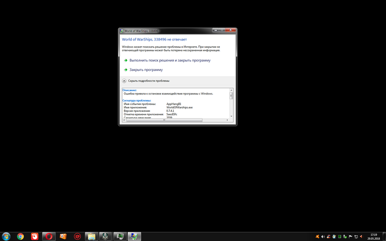Viewport: 386px width, 241px height.
Task: Open the Safely Remove Hardware tray icon
Action: [345, 237]
